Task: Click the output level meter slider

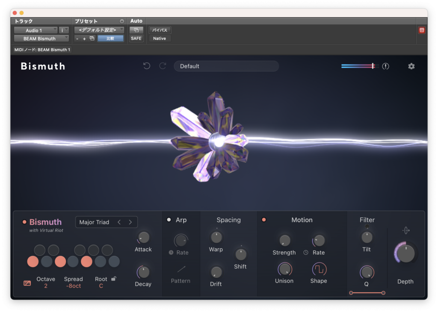Action: click(x=360, y=66)
